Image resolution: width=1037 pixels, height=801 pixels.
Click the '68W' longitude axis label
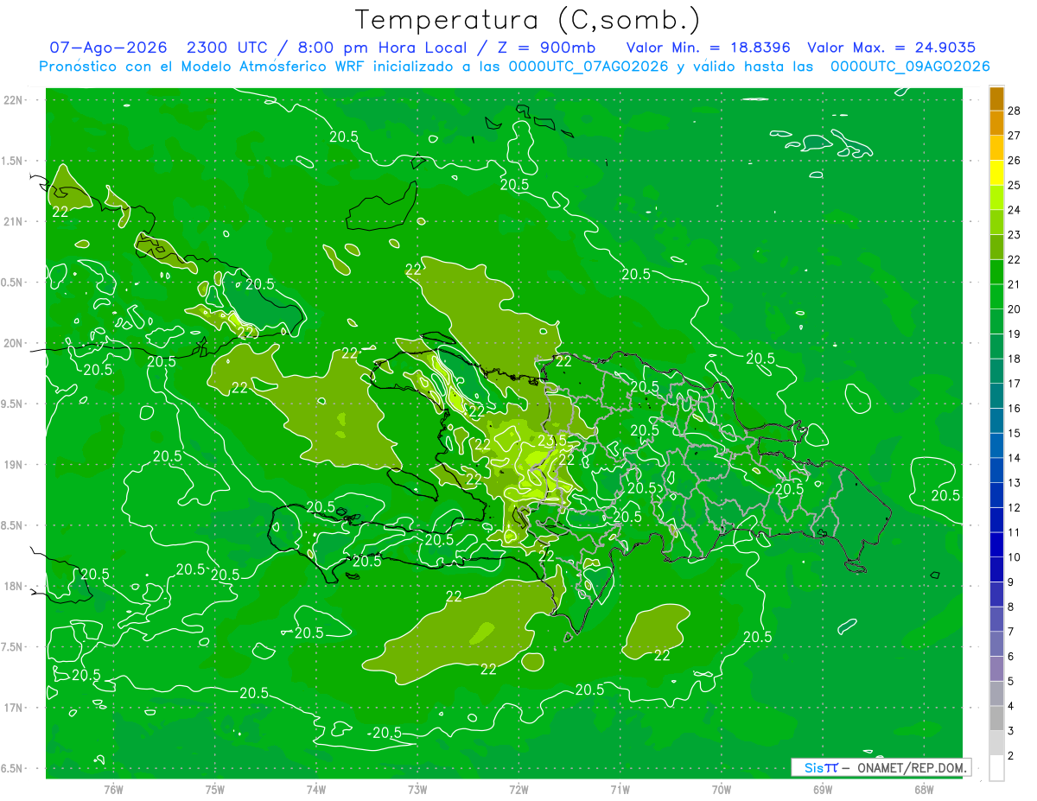pos(924,789)
